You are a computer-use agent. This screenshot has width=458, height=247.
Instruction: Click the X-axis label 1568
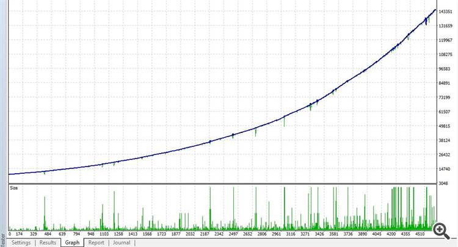(147, 234)
